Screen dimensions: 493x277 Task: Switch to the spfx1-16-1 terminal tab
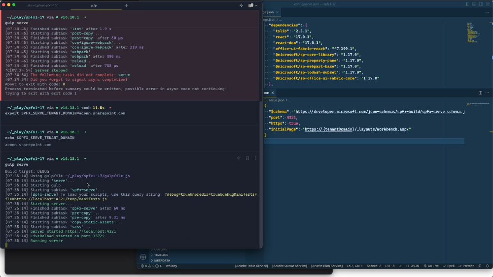click(x=43, y=5)
